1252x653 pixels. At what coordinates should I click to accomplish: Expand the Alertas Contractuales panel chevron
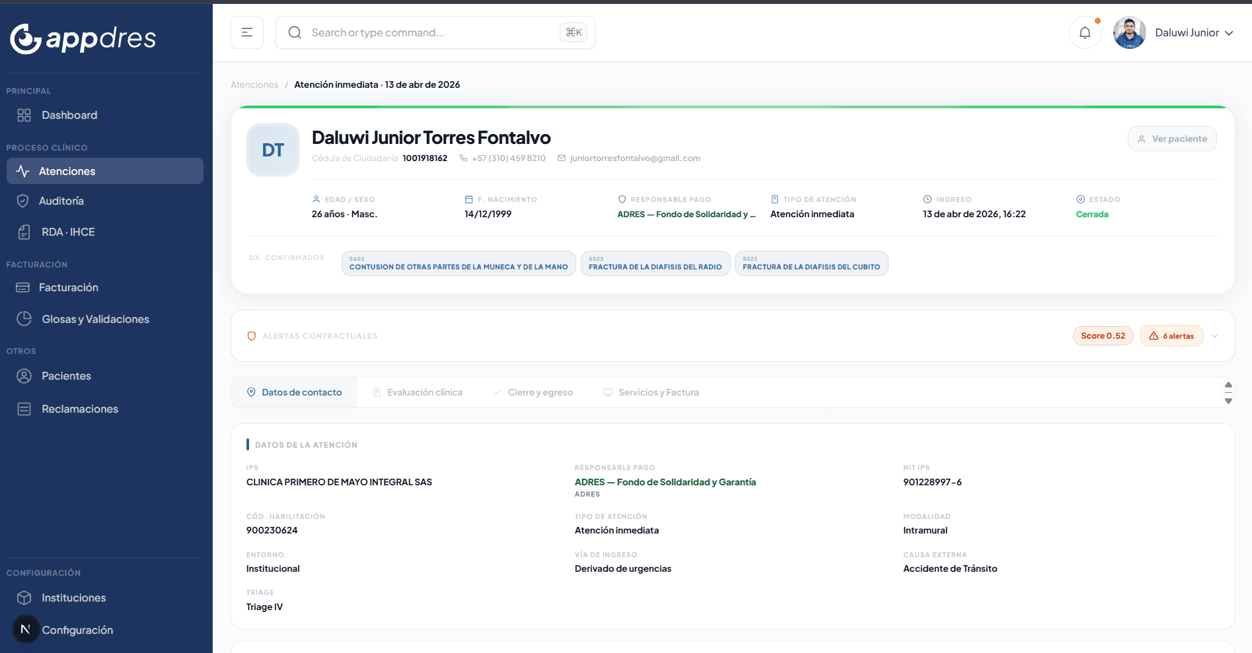pos(1215,336)
